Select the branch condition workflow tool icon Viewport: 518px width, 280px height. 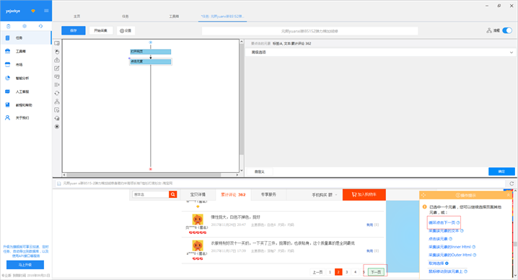click(x=57, y=101)
